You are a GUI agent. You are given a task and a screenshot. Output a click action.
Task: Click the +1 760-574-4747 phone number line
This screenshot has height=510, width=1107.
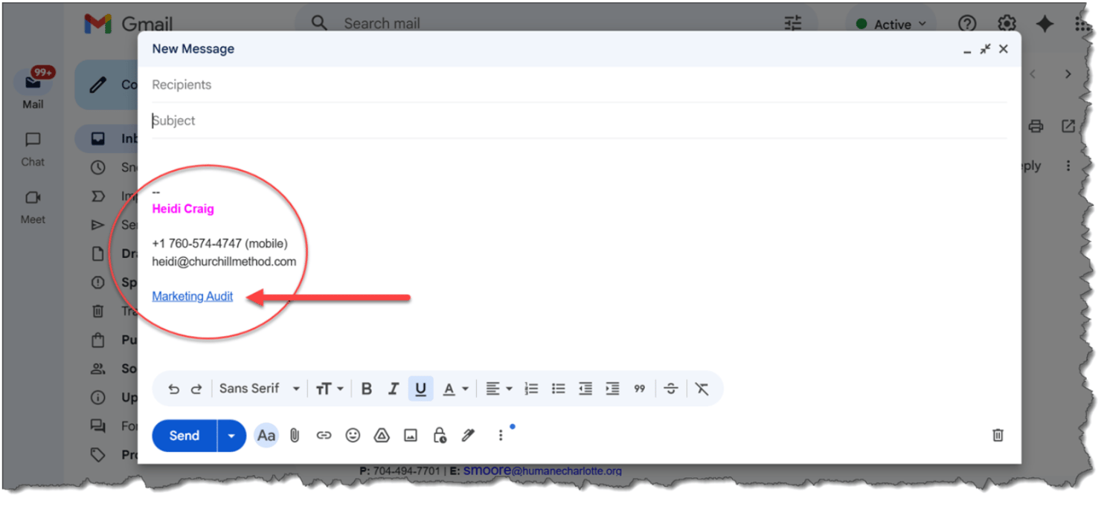tap(219, 244)
